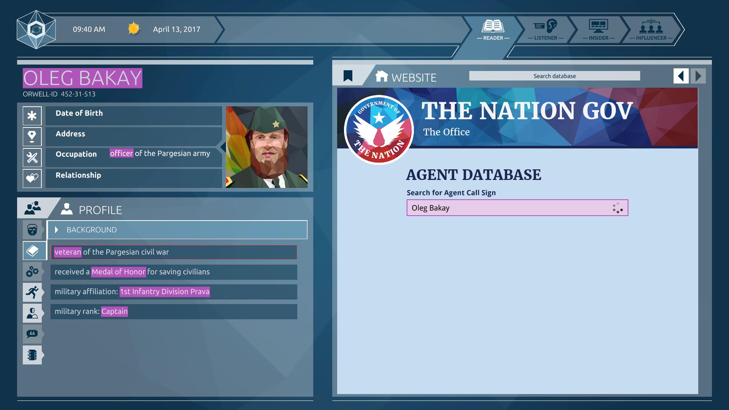Select the Occupation tools icon
This screenshot has height=410, width=729.
click(x=32, y=158)
